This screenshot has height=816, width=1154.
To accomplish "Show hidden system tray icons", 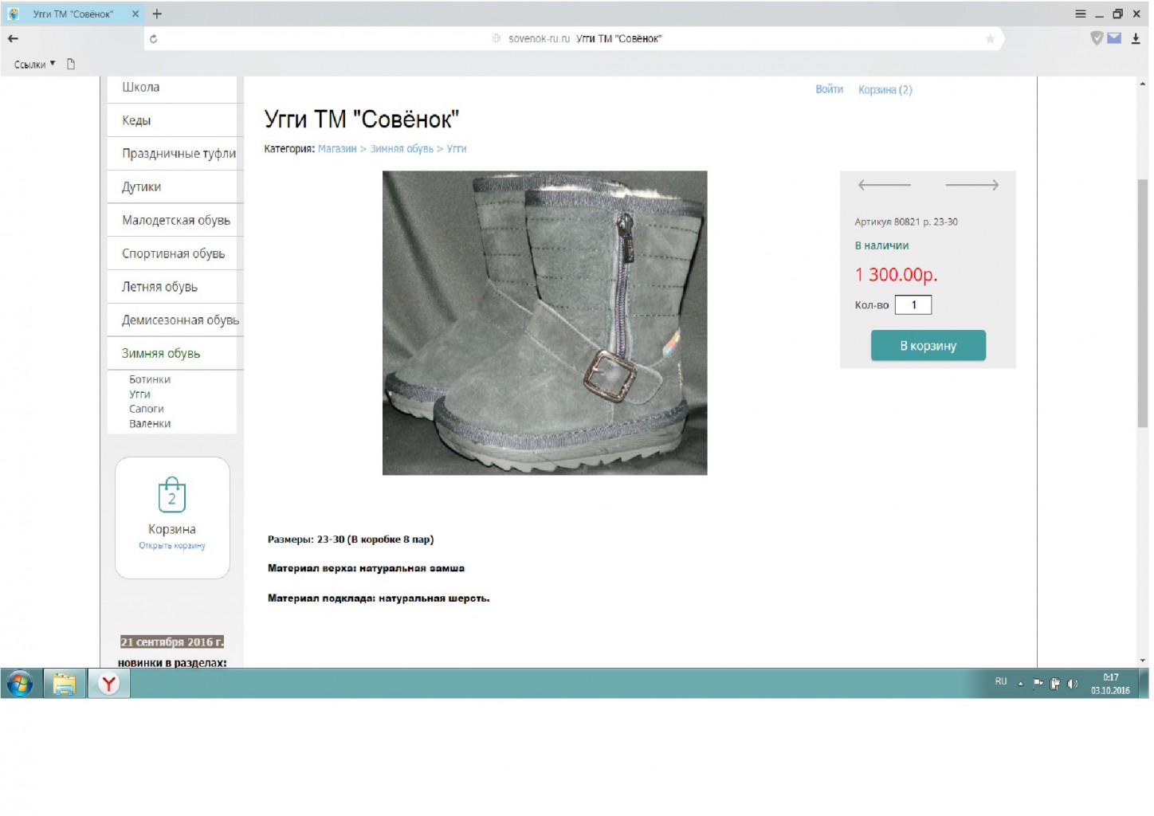I will pos(1020,683).
